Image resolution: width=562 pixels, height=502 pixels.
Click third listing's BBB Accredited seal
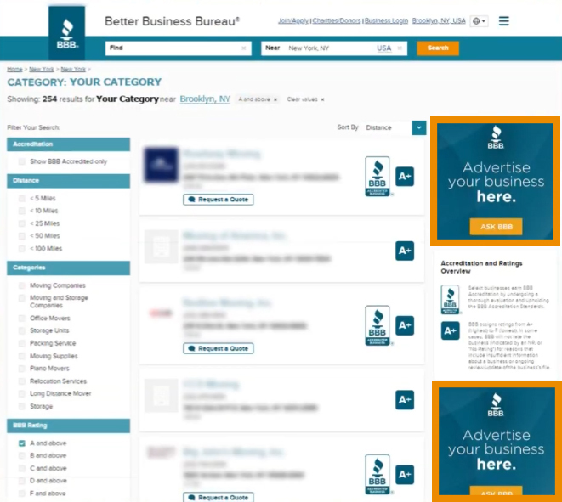378,325
